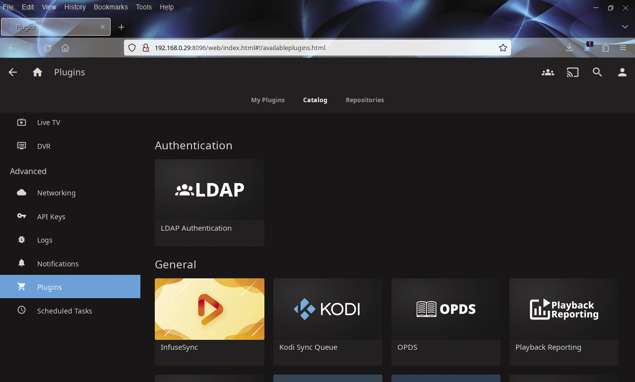Close the Plugins browser tab
635x382 pixels.
click(103, 27)
